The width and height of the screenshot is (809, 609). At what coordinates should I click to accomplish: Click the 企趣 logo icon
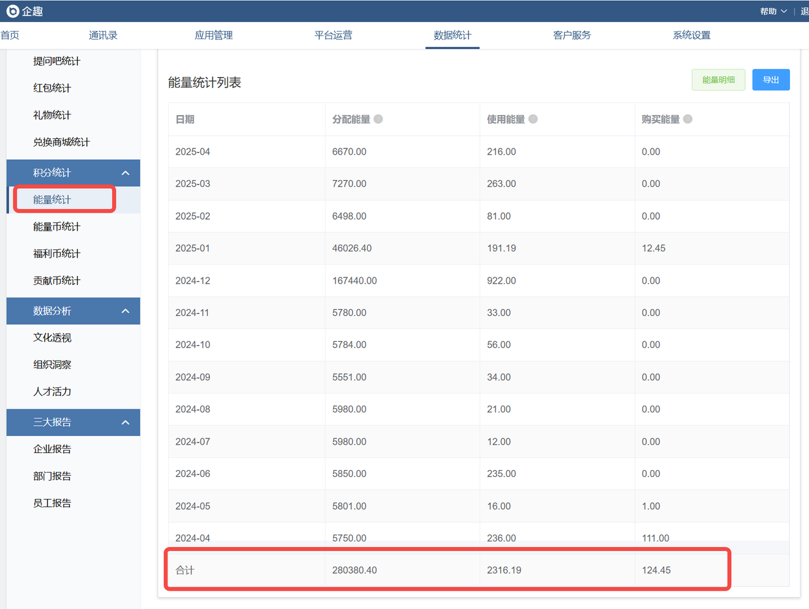click(13, 11)
